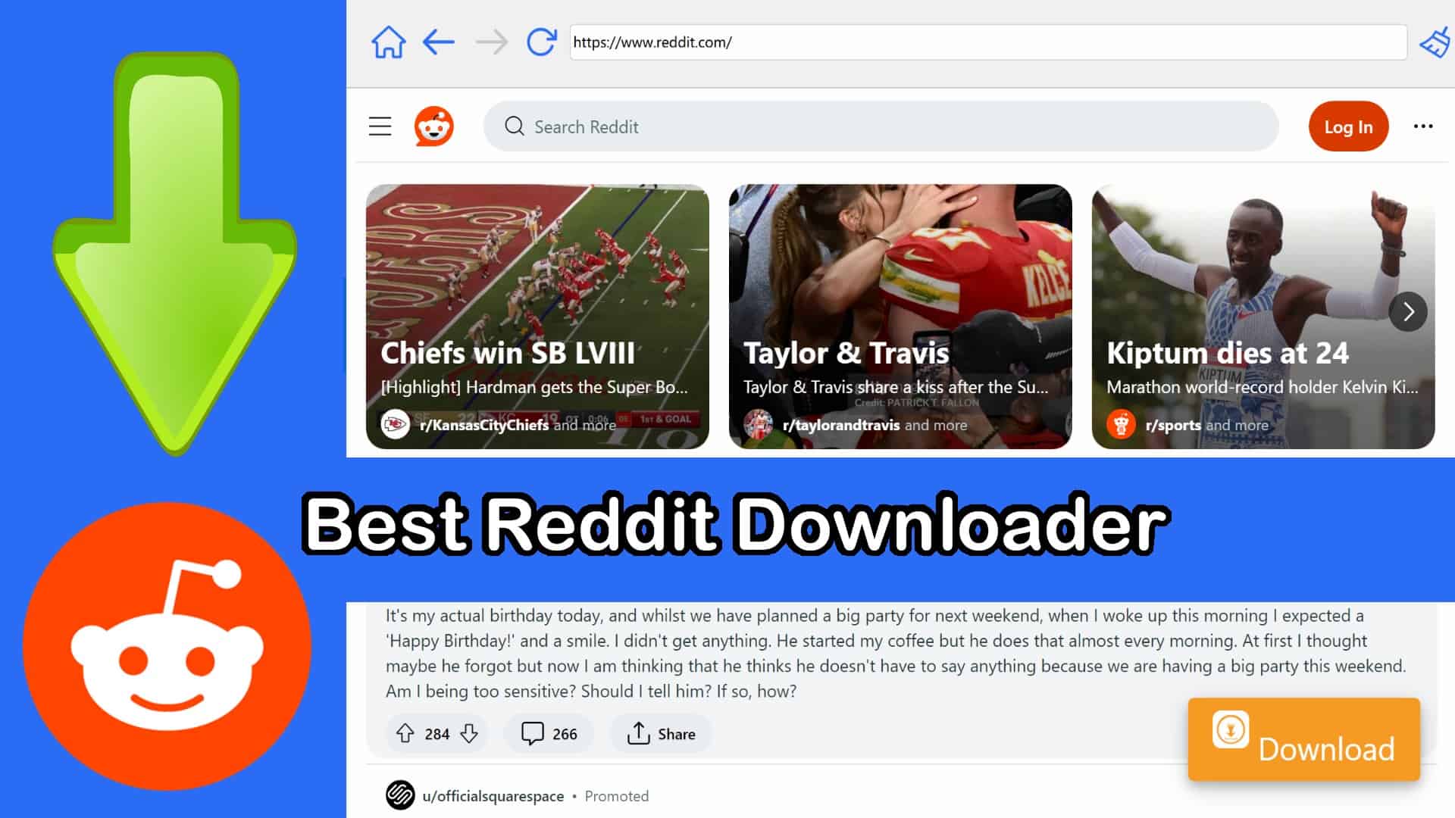Click the Share button on birthday post

coord(662,733)
